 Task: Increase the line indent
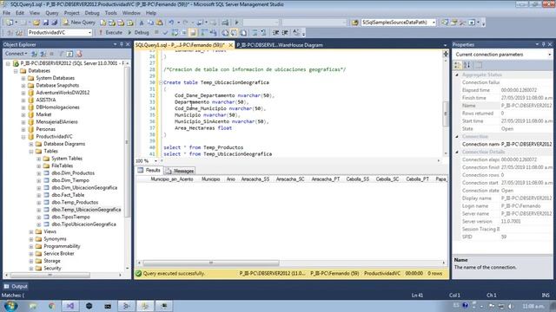click(x=285, y=33)
